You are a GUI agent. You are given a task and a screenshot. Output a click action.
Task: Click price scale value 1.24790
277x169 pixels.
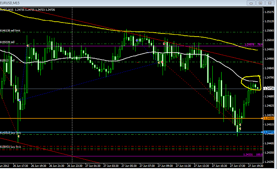coord(269,78)
